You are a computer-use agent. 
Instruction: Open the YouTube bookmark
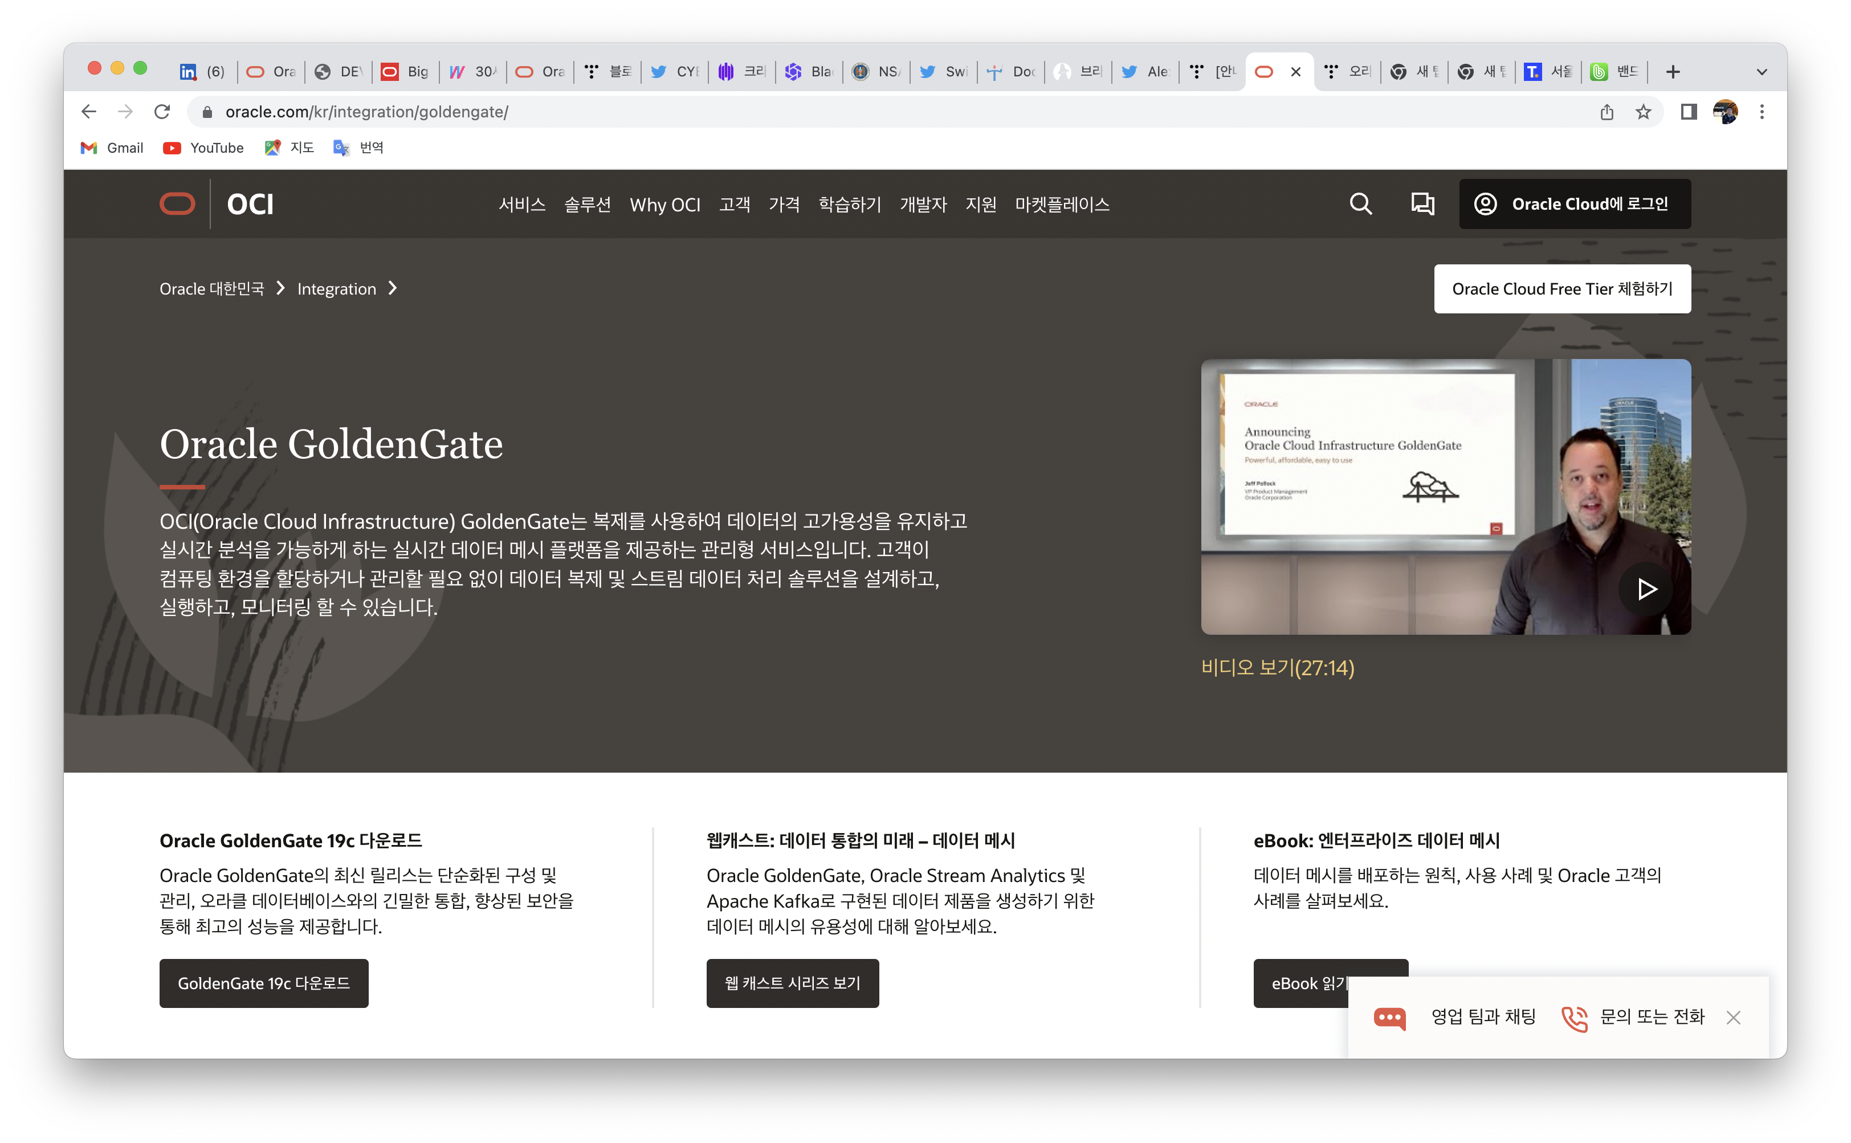(203, 148)
